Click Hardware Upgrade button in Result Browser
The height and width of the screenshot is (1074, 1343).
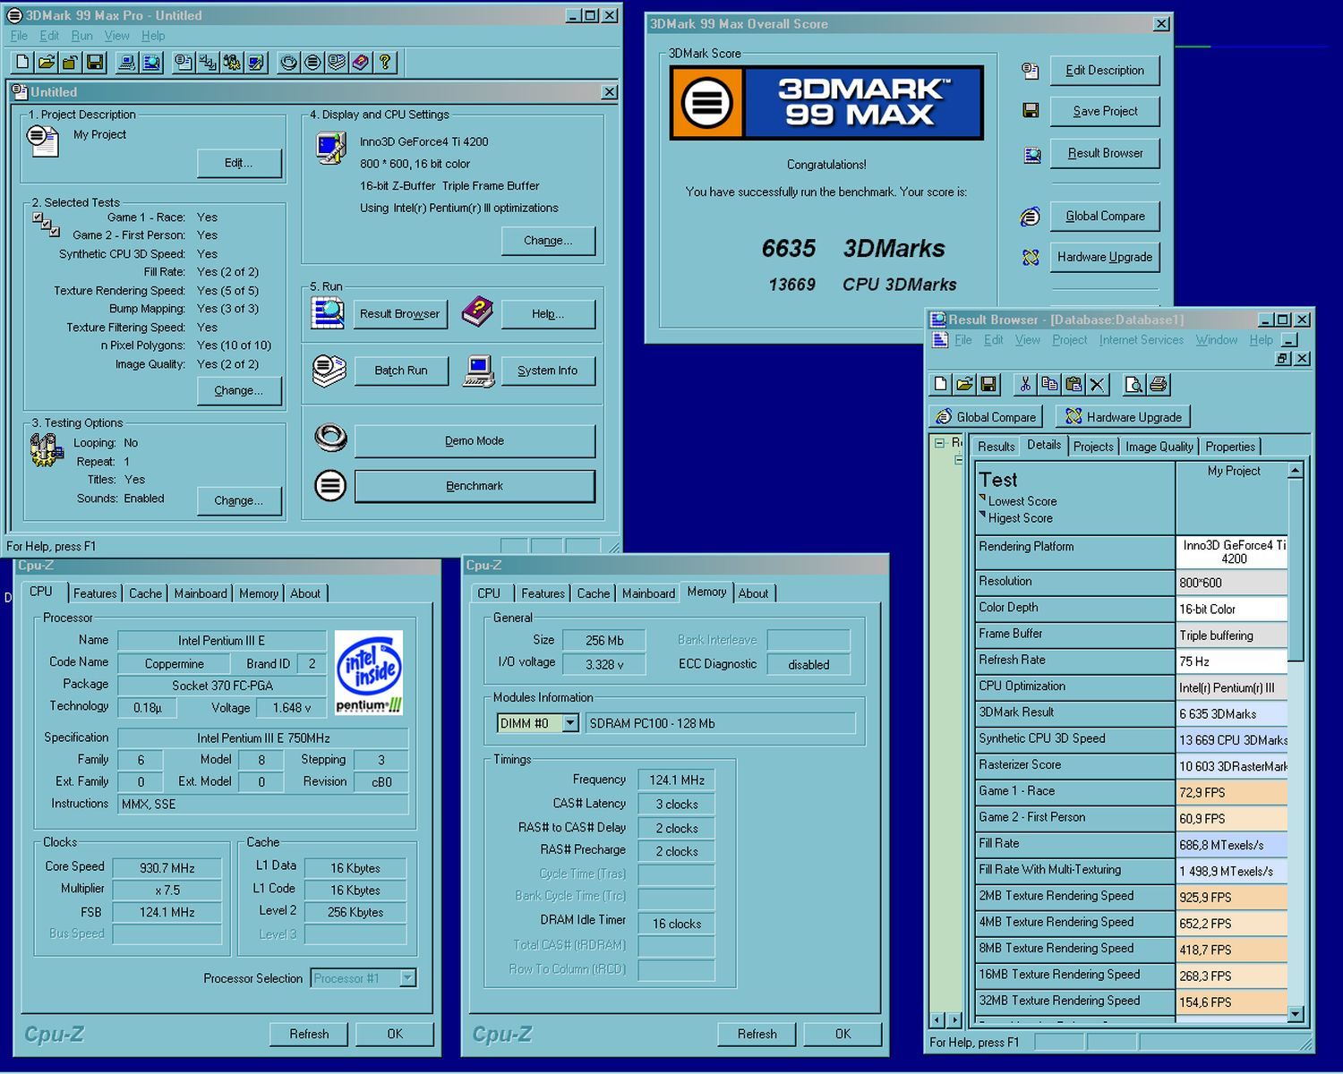coord(1123,417)
